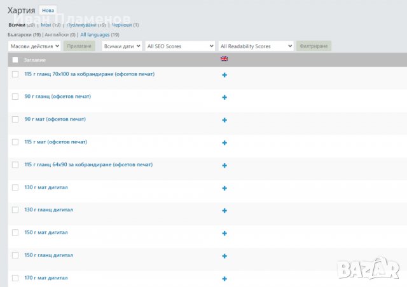Image resolution: width=407 pixels, height=287 pixels.
Task: Open the 150 г мат дигитал entry
Action: click(46, 232)
